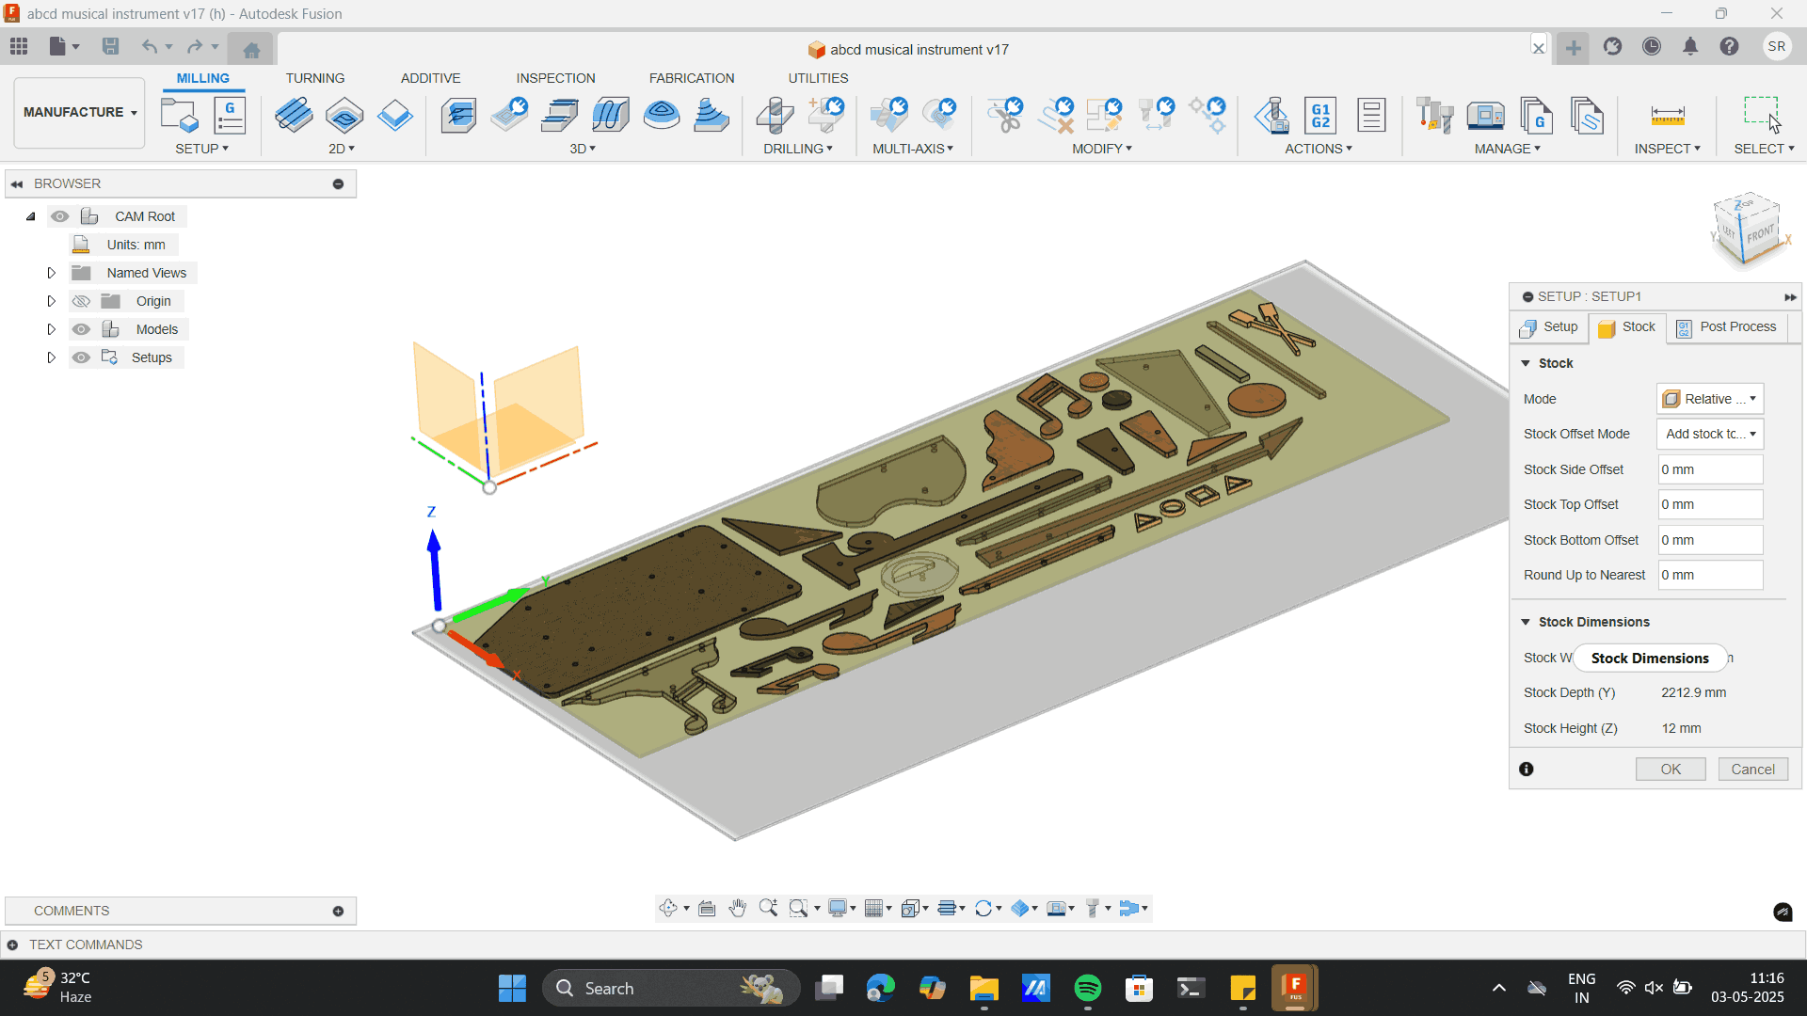Viewport: 1807px width, 1016px height.
Task: Switch to the INSPECTION tab
Action: point(555,78)
